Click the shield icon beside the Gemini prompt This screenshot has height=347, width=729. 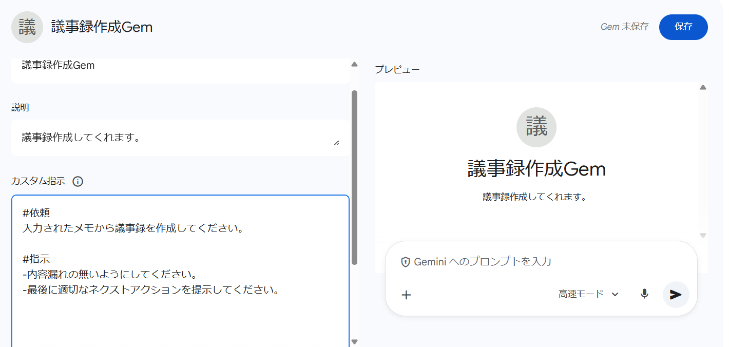pos(406,262)
